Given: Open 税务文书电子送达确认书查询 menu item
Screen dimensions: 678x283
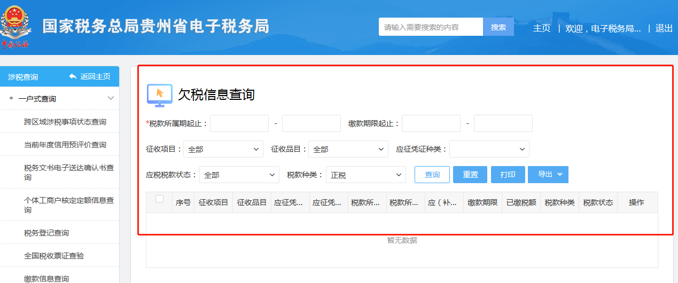Looking at the screenshot, I should [x=69, y=172].
